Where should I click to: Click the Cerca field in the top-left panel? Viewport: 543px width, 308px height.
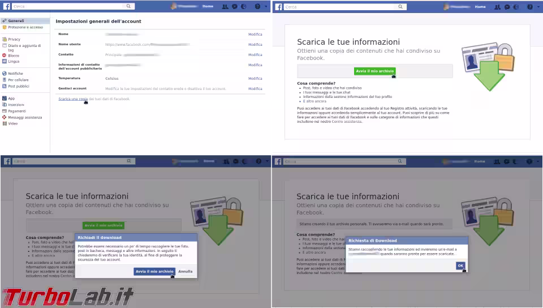(68, 6)
